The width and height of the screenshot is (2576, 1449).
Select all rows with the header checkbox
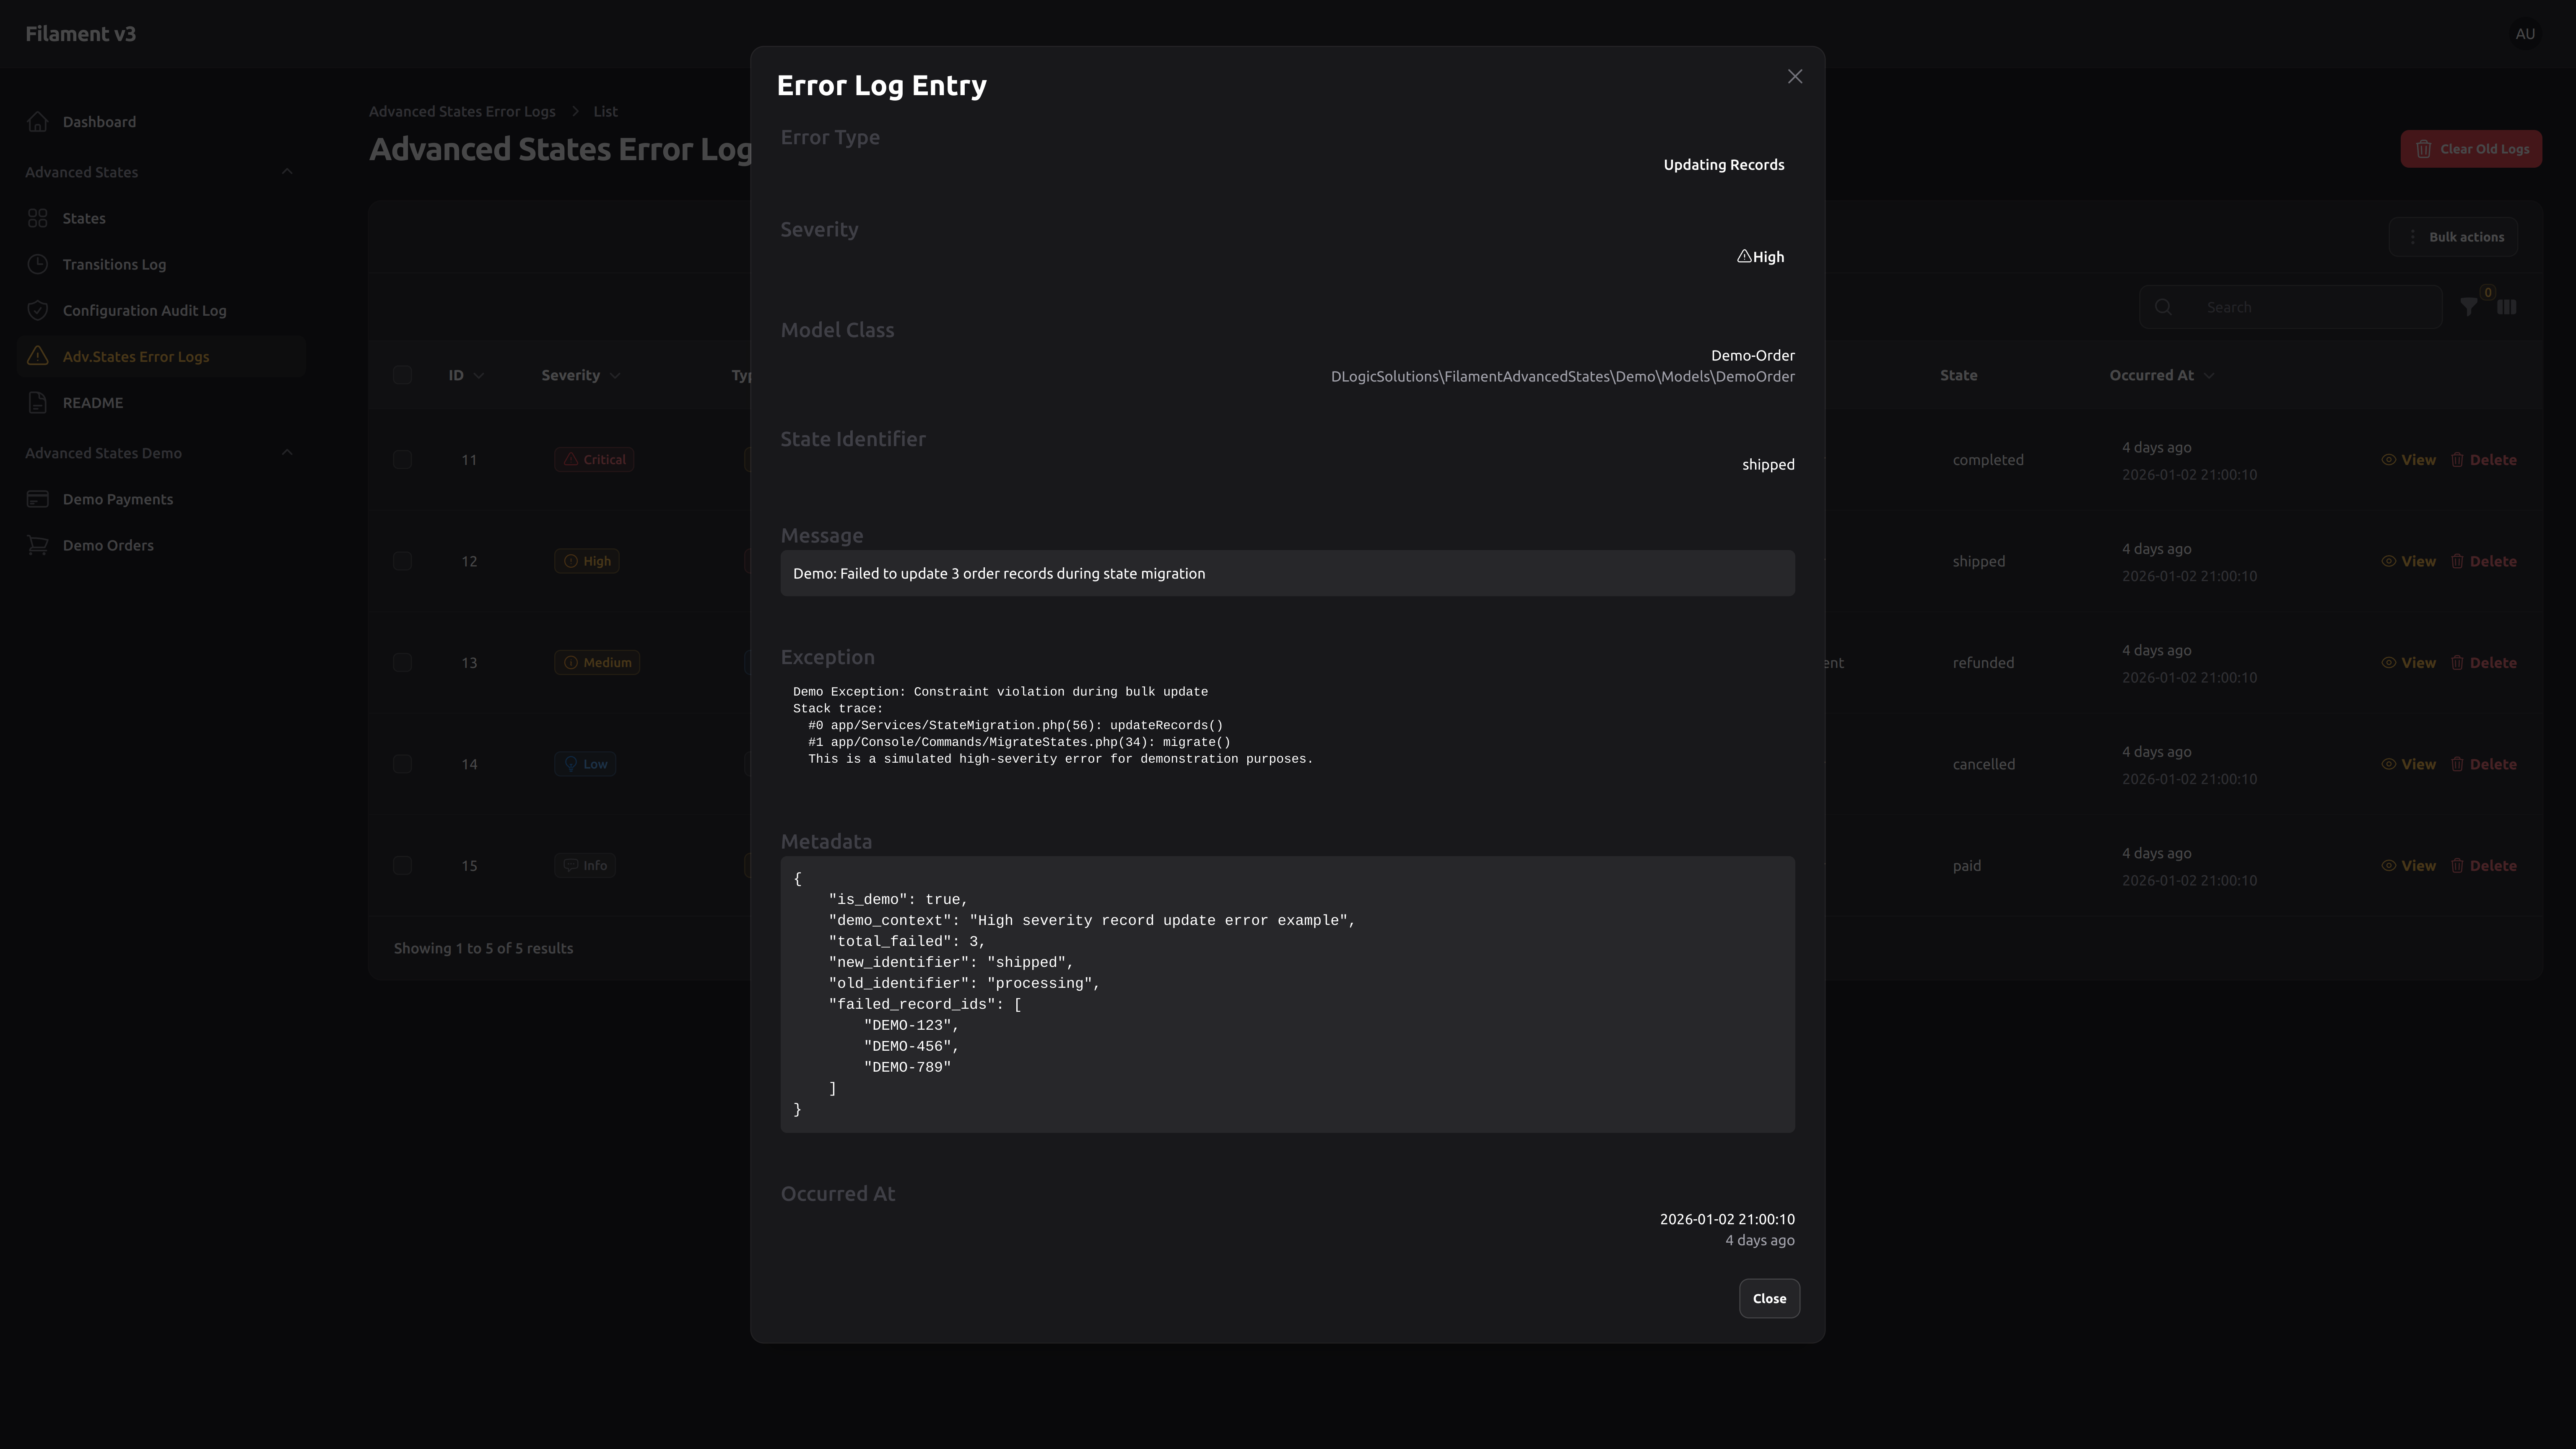click(x=403, y=375)
